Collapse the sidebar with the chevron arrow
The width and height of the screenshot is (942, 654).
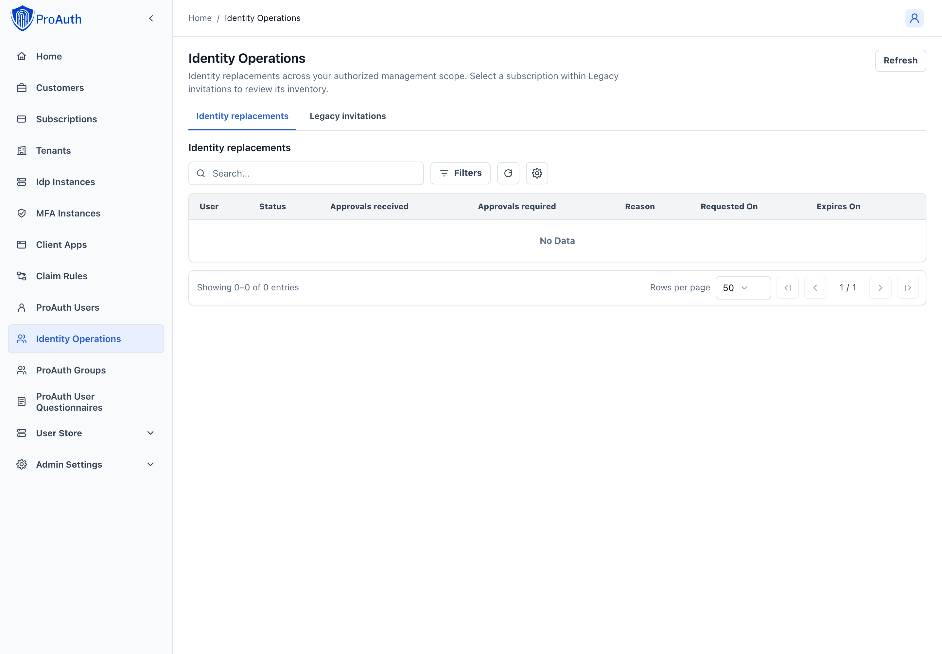click(151, 18)
